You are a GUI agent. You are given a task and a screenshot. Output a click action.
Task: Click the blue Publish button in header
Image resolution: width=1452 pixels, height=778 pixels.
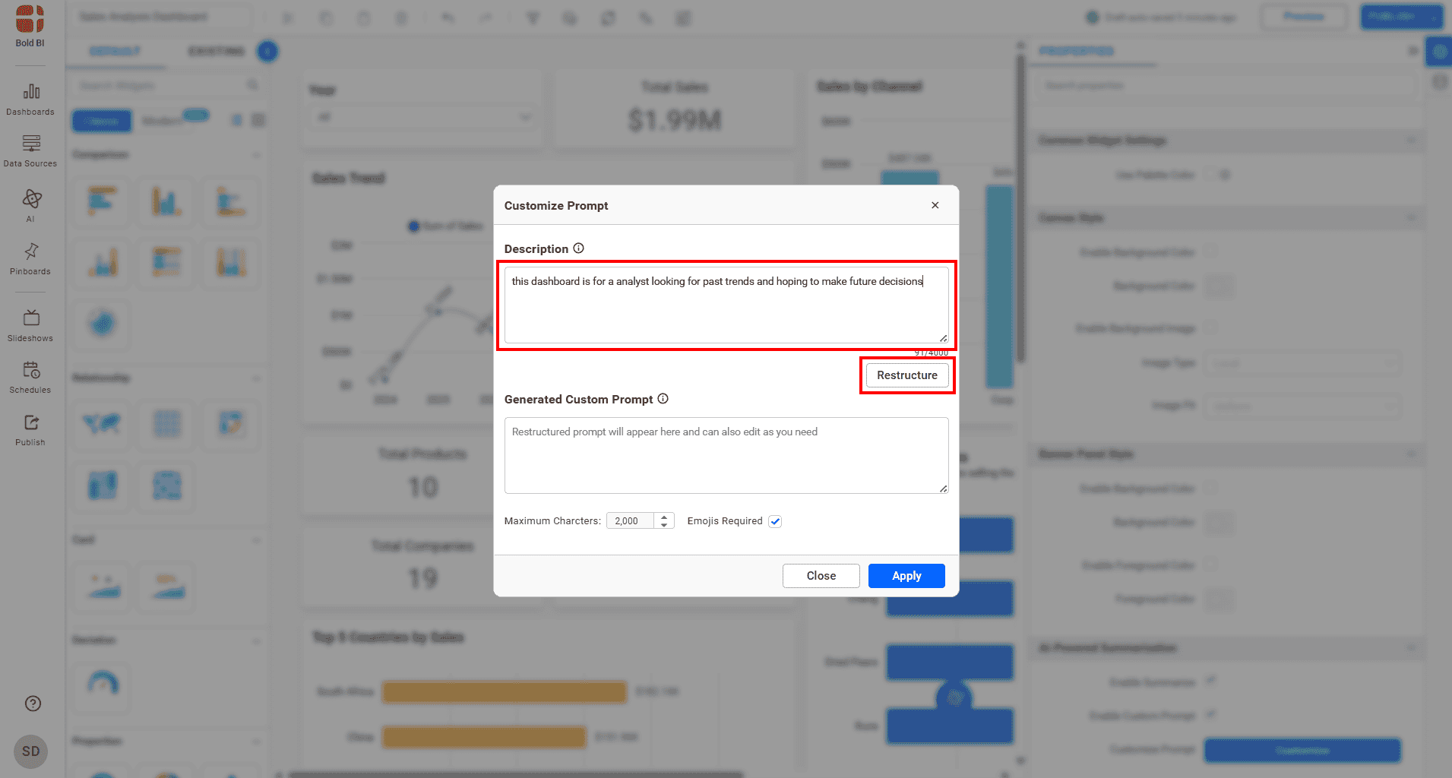1400,17
